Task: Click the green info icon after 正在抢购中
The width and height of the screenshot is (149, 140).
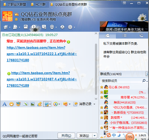Action: pos(69,42)
